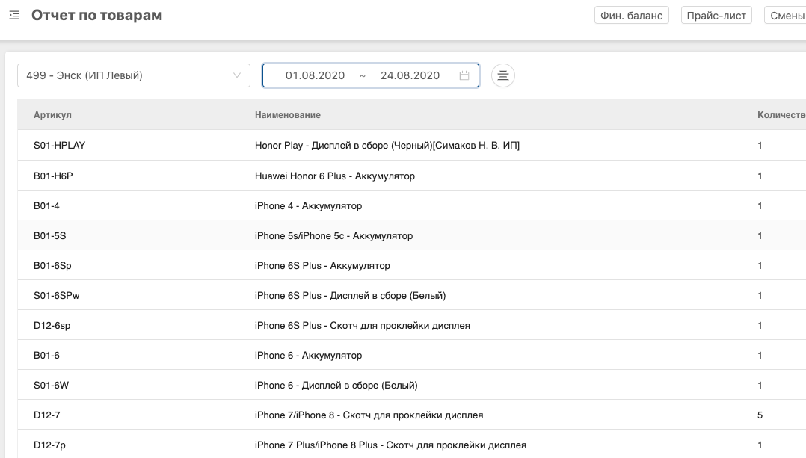Click Honor Play - Дисплей в сборе name
The image size is (806, 458).
[387, 145]
